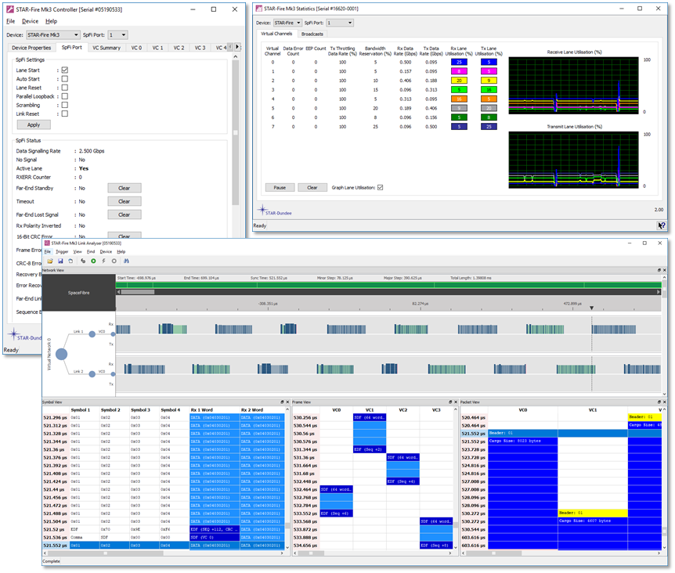Screen dimensions: 675x573
Task: Float the Packet View panel
Action: [659, 402]
